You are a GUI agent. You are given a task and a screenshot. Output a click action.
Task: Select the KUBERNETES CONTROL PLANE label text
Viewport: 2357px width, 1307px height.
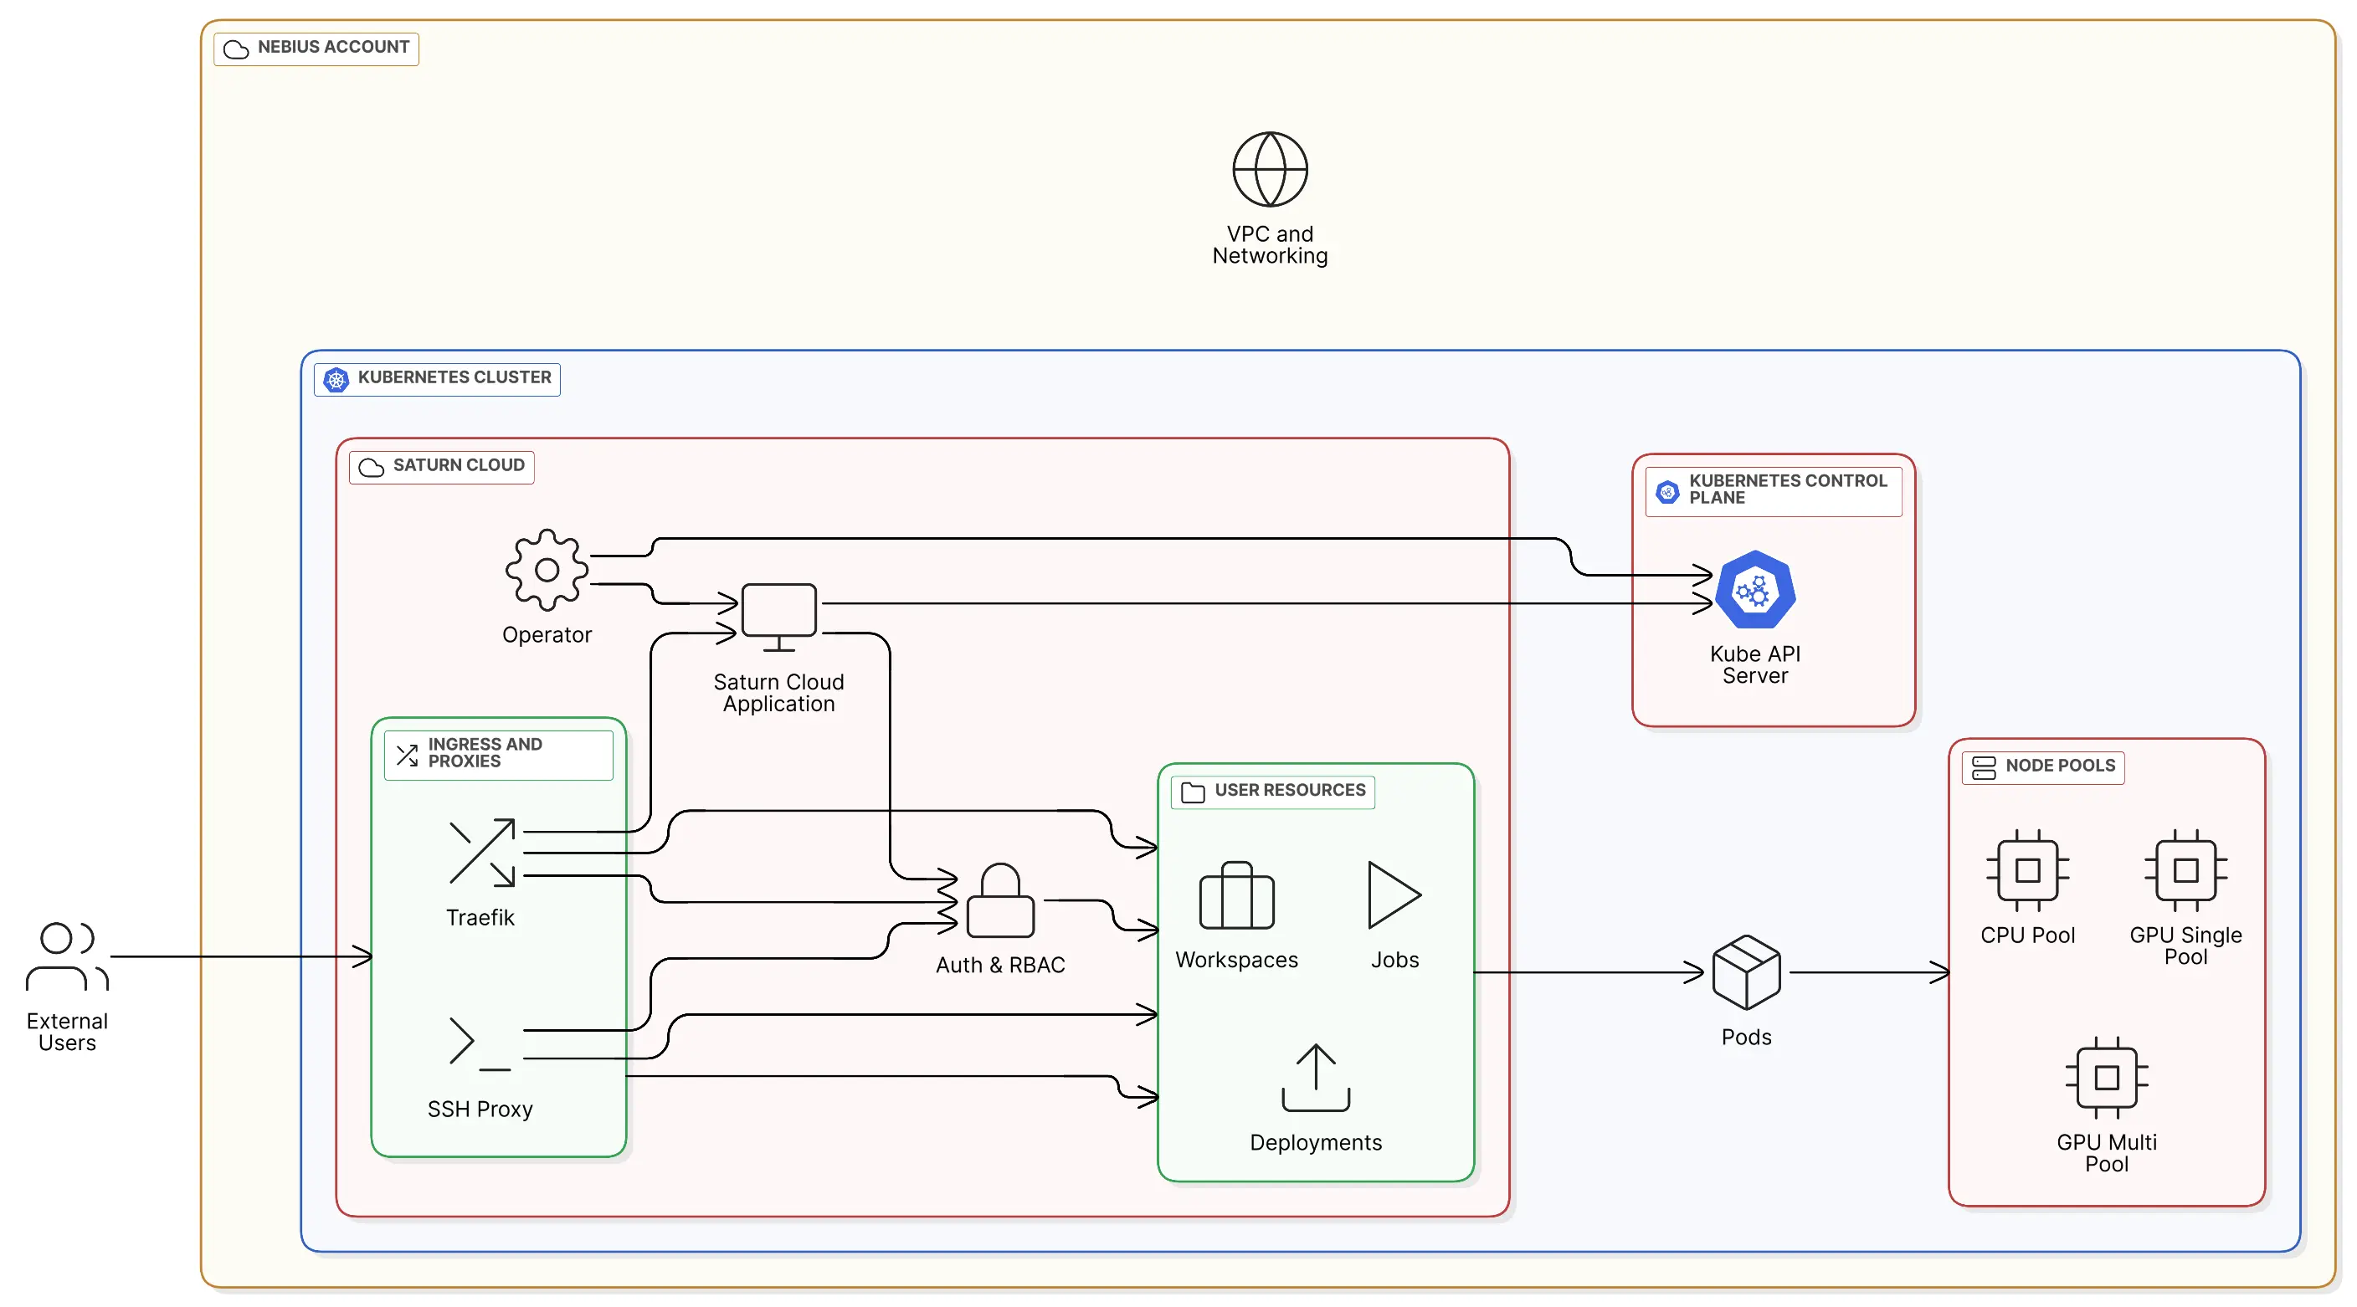pos(1788,489)
